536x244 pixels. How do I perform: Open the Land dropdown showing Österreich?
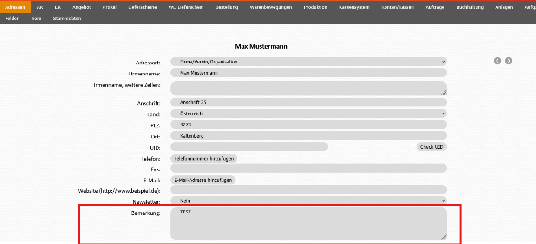coord(309,113)
